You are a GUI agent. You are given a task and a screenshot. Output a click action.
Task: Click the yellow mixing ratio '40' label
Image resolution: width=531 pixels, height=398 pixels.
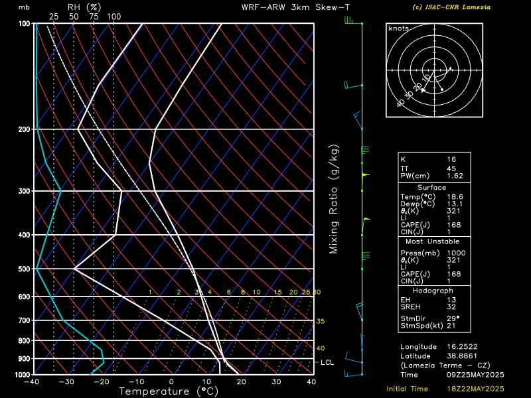[321, 348]
